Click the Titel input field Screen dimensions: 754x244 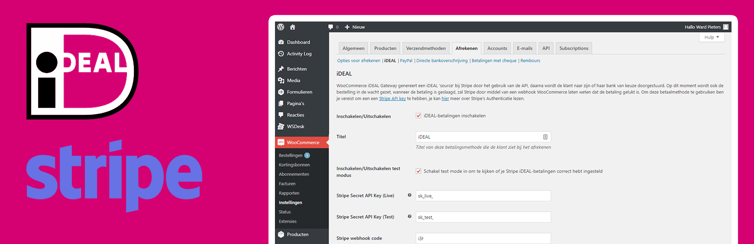(483, 137)
